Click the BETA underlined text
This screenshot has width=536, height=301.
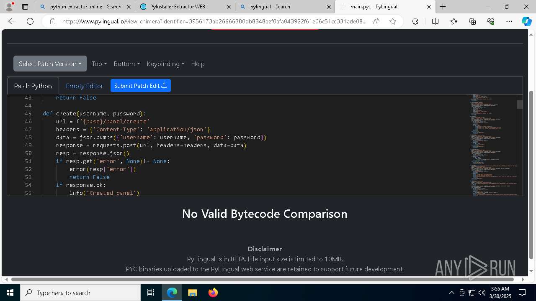(237, 259)
